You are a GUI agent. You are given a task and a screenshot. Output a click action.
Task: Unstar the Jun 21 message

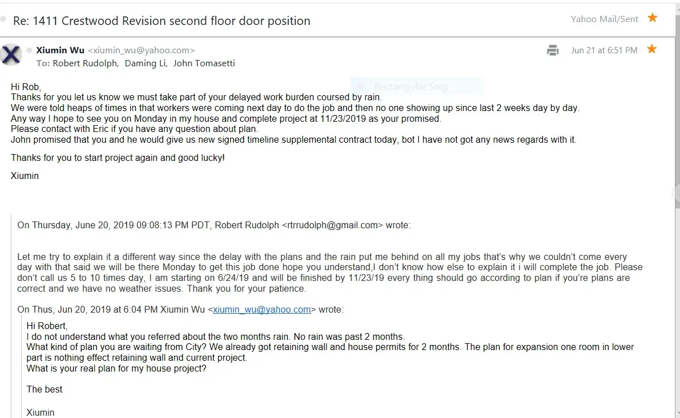pyautogui.click(x=652, y=49)
